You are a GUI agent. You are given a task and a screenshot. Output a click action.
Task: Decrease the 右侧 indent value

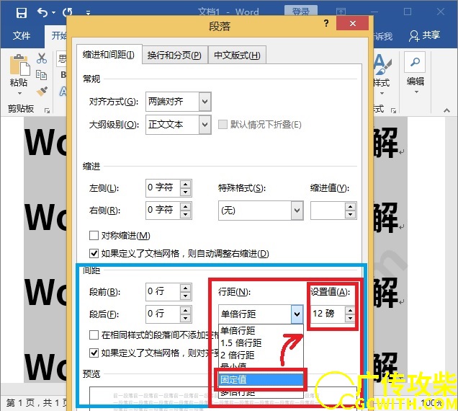pos(186,214)
